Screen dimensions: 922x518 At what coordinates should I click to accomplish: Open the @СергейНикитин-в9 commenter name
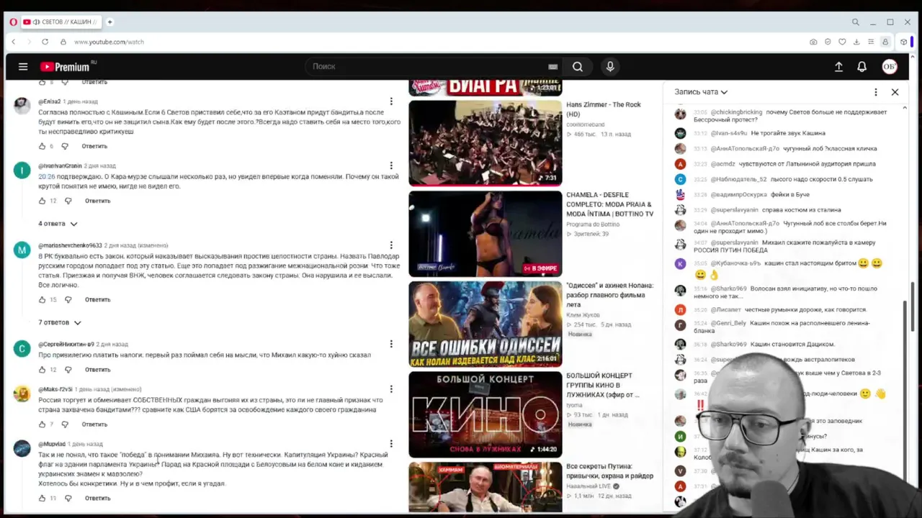coord(66,345)
